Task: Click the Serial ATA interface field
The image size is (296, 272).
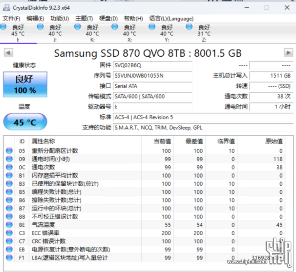Action: [x=153, y=86]
